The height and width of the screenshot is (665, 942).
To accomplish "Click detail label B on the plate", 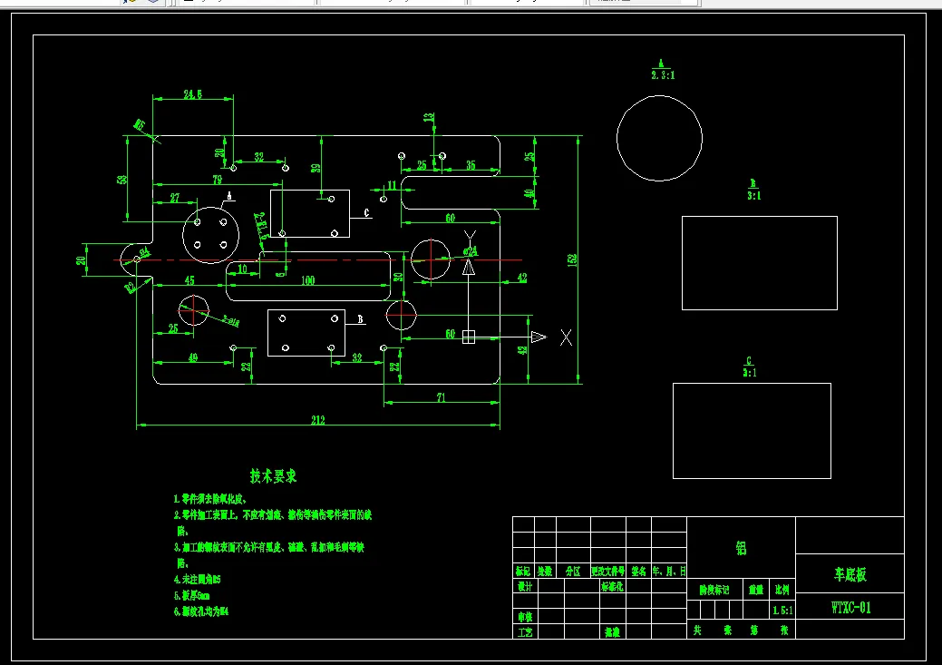I will point(361,318).
